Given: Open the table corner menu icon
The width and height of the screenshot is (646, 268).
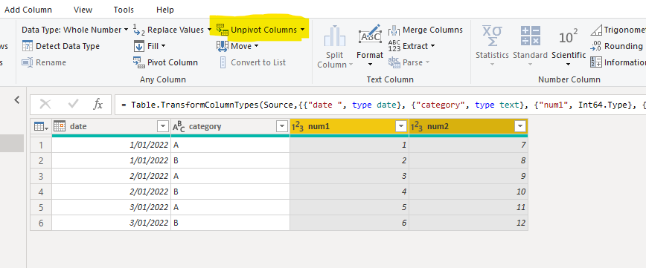Looking at the screenshot, I should click(x=41, y=127).
